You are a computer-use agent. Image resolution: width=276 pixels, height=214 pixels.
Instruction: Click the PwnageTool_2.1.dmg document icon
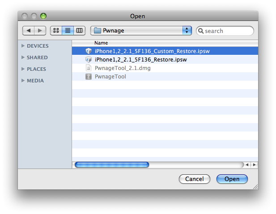tap(89, 68)
